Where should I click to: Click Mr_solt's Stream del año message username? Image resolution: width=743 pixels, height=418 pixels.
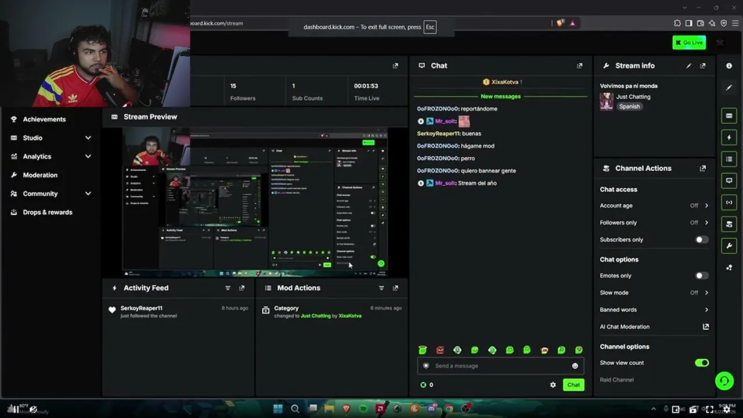(x=445, y=183)
